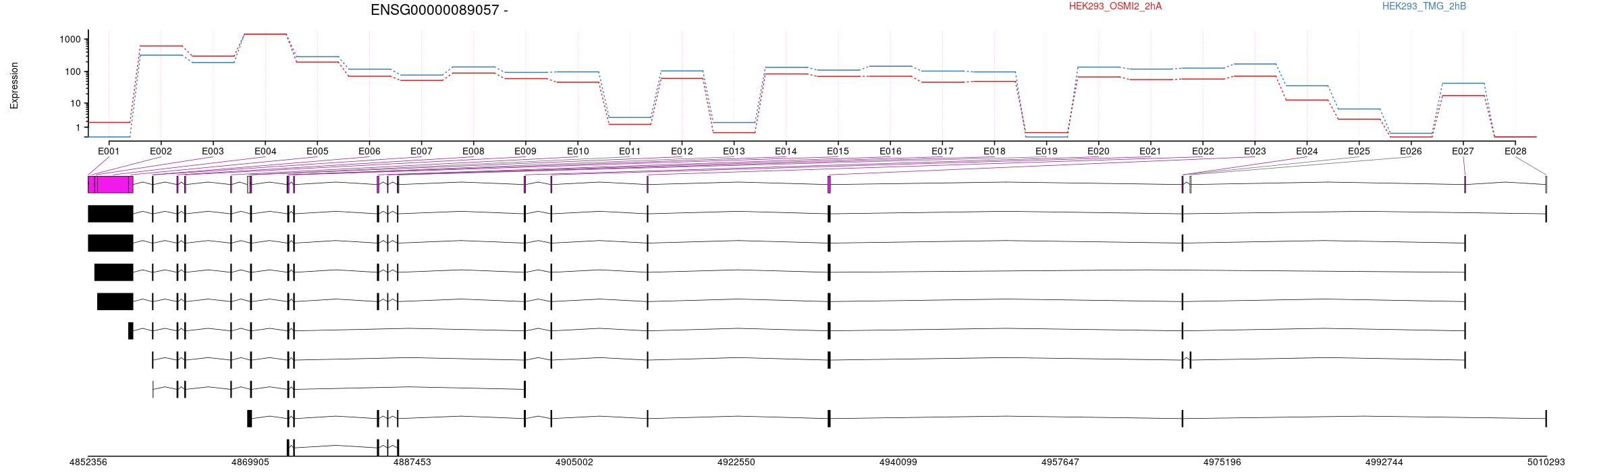Click genomic coordinate 4852356
Screen dimensions: 1620x472
tap(88, 463)
